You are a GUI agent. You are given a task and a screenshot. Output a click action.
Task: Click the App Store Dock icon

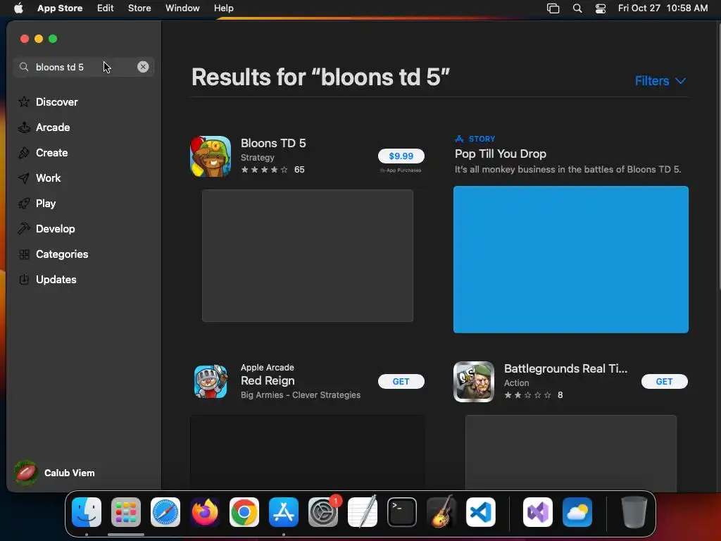[284, 512]
